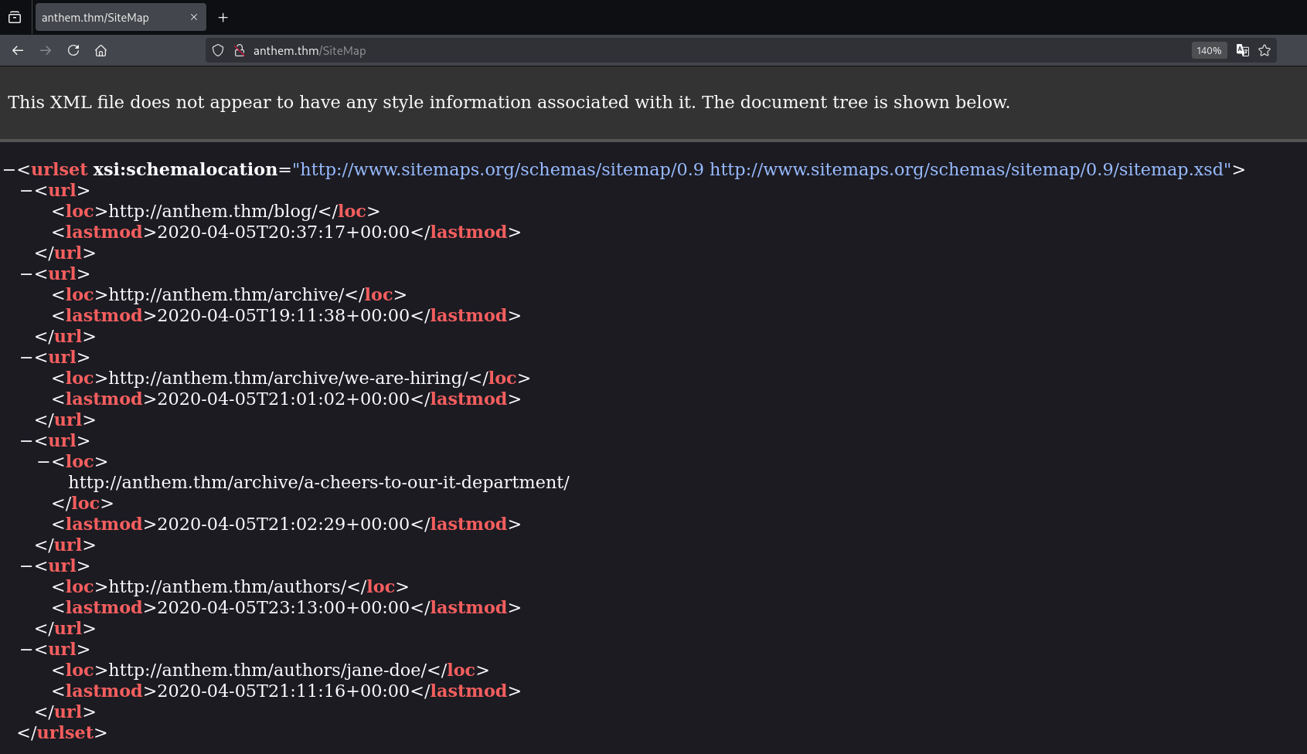Image resolution: width=1307 pixels, height=754 pixels.
Task: Click the 140% zoom level indicator
Action: pos(1208,50)
